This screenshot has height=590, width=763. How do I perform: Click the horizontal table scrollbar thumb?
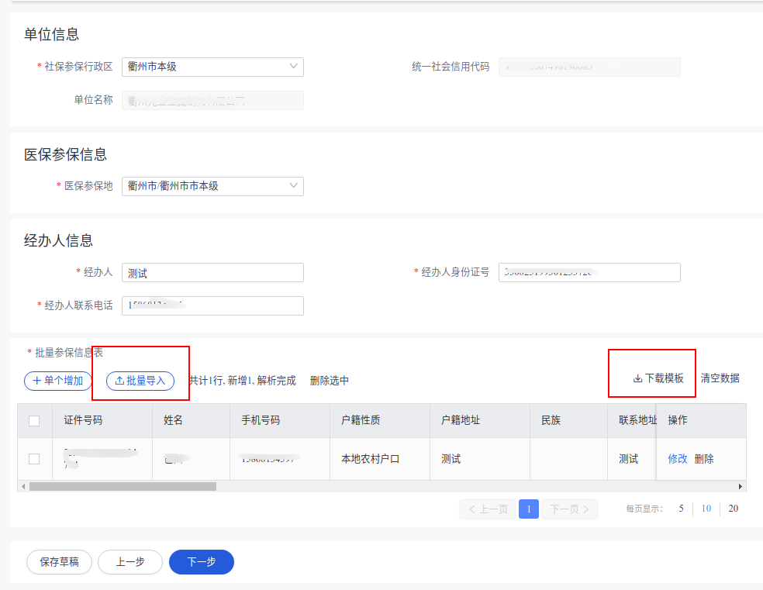123,486
